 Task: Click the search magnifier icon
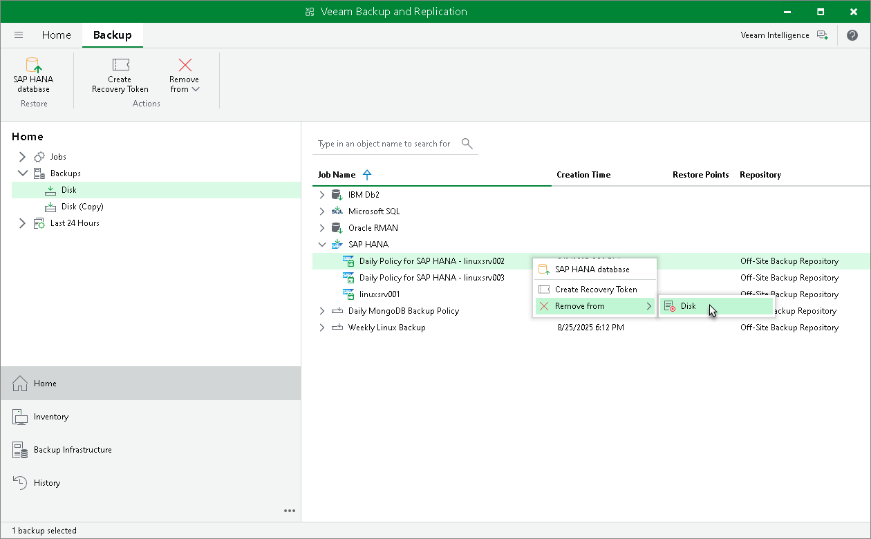(x=467, y=144)
